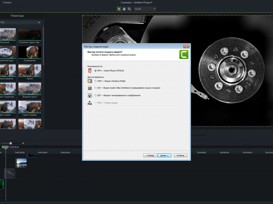The image size is (273, 204).
Task: Click the M4A audio icon
Action: click(x=90, y=103)
